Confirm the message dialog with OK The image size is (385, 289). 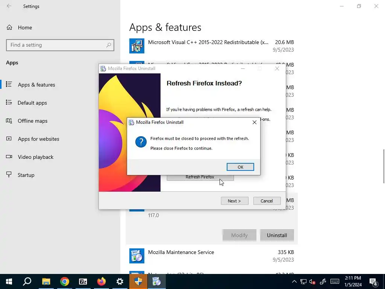pyautogui.click(x=240, y=167)
